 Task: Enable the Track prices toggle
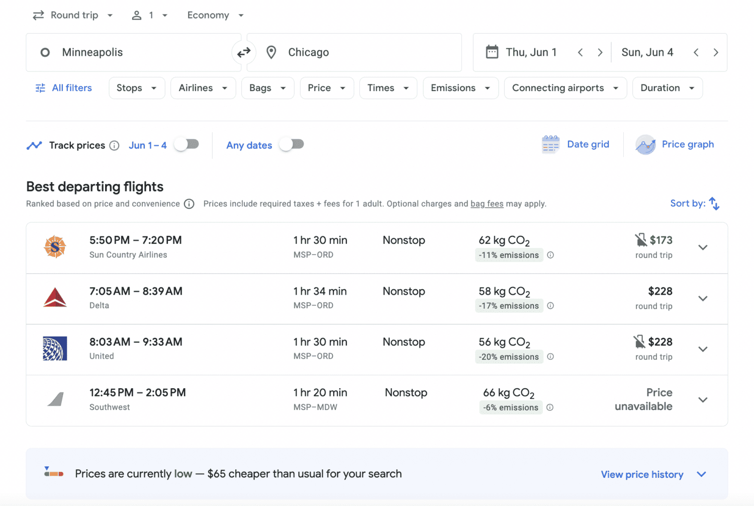point(186,144)
